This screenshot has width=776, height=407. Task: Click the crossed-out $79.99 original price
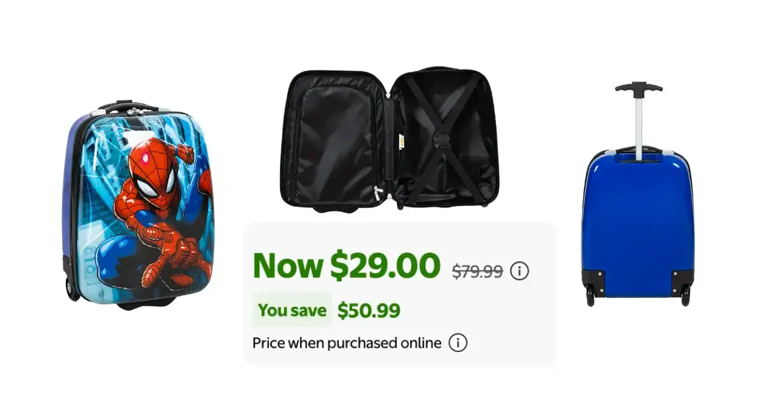coord(478,272)
